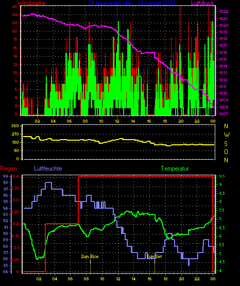The width and height of the screenshot is (240, 286).
Task: Select the compass letter 'O'
Action: pyautogui.click(x=226, y=152)
